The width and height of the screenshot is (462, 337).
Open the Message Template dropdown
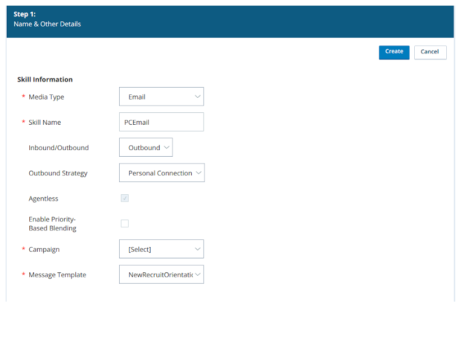tap(161, 274)
